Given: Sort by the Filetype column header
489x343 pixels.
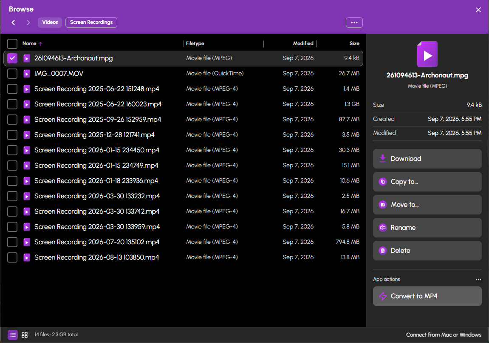Looking at the screenshot, I should [x=195, y=43].
